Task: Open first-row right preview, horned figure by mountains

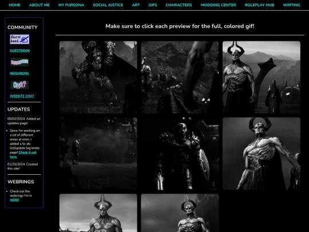Action: tap(262, 77)
